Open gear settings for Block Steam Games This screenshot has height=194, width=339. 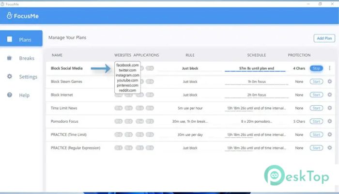(x=329, y=81)
